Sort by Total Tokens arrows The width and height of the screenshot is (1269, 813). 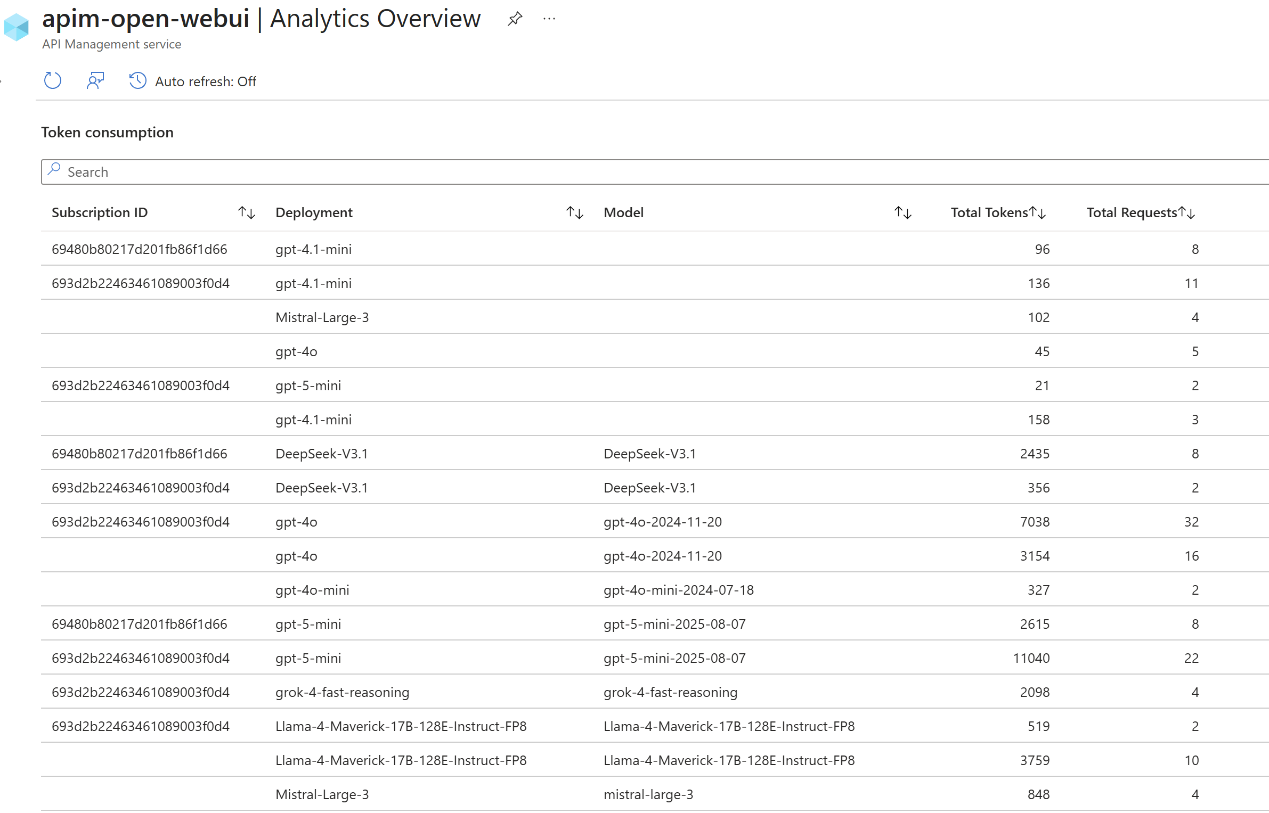(x=1038, y=213)
